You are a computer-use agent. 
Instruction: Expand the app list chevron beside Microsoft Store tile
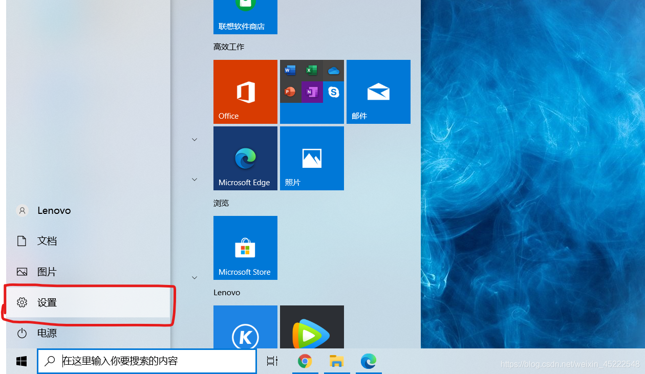[195, 277]
